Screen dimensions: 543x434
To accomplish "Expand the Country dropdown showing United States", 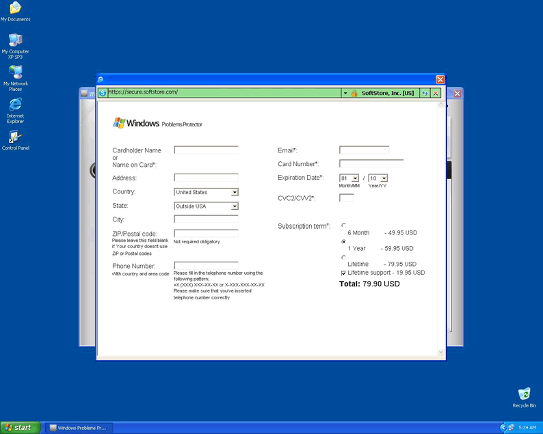I will [235, 193].
